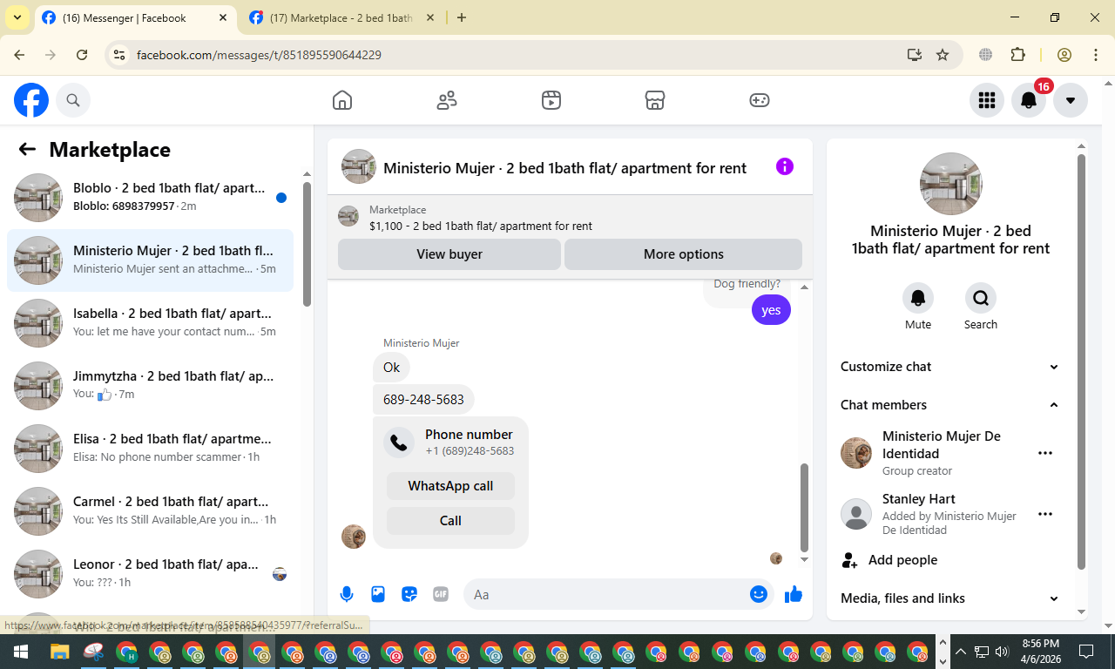1115x669 pixels.
Task: Expand the Customize chat section
Action: 950,367
